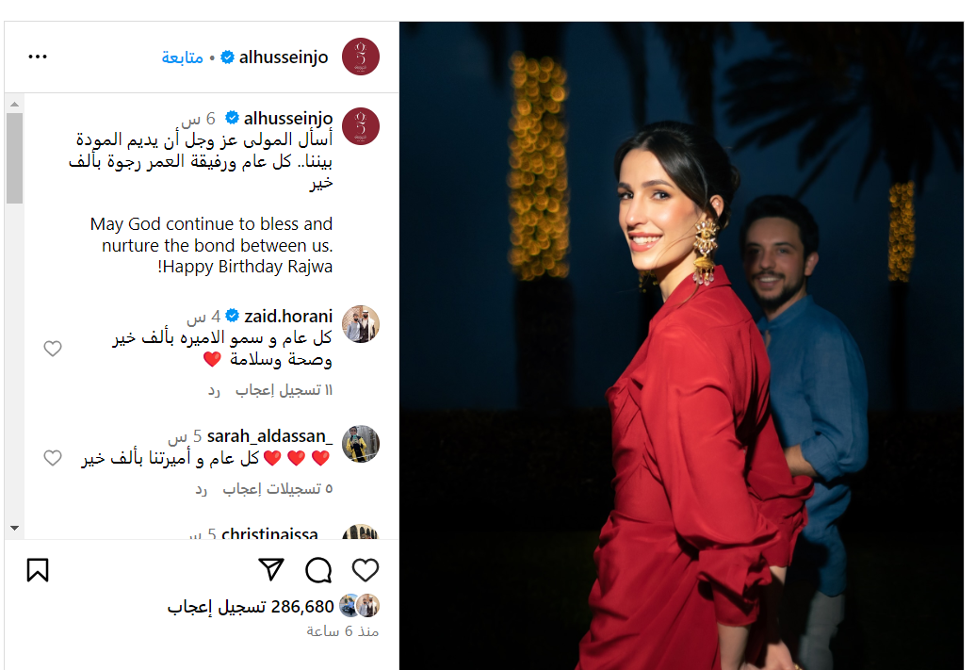Open sarah_aldassan_'s profile picture
This screenshot has height=670, width=975.
coord(361,444)
